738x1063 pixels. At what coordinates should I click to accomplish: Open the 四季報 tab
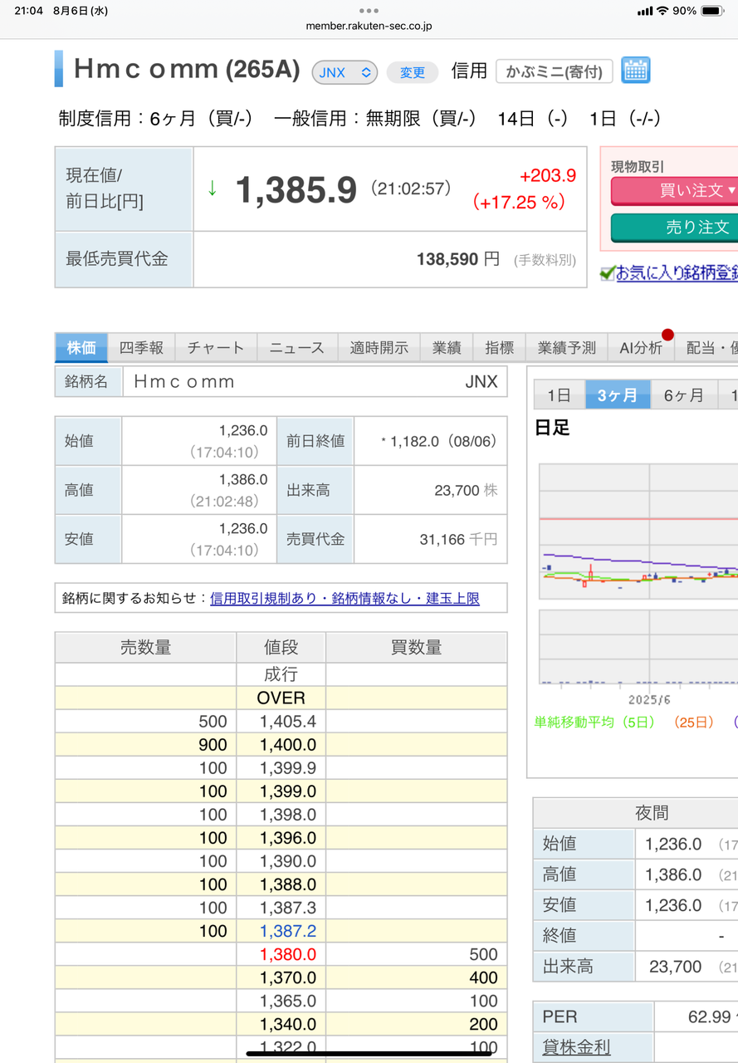point(141,348)
